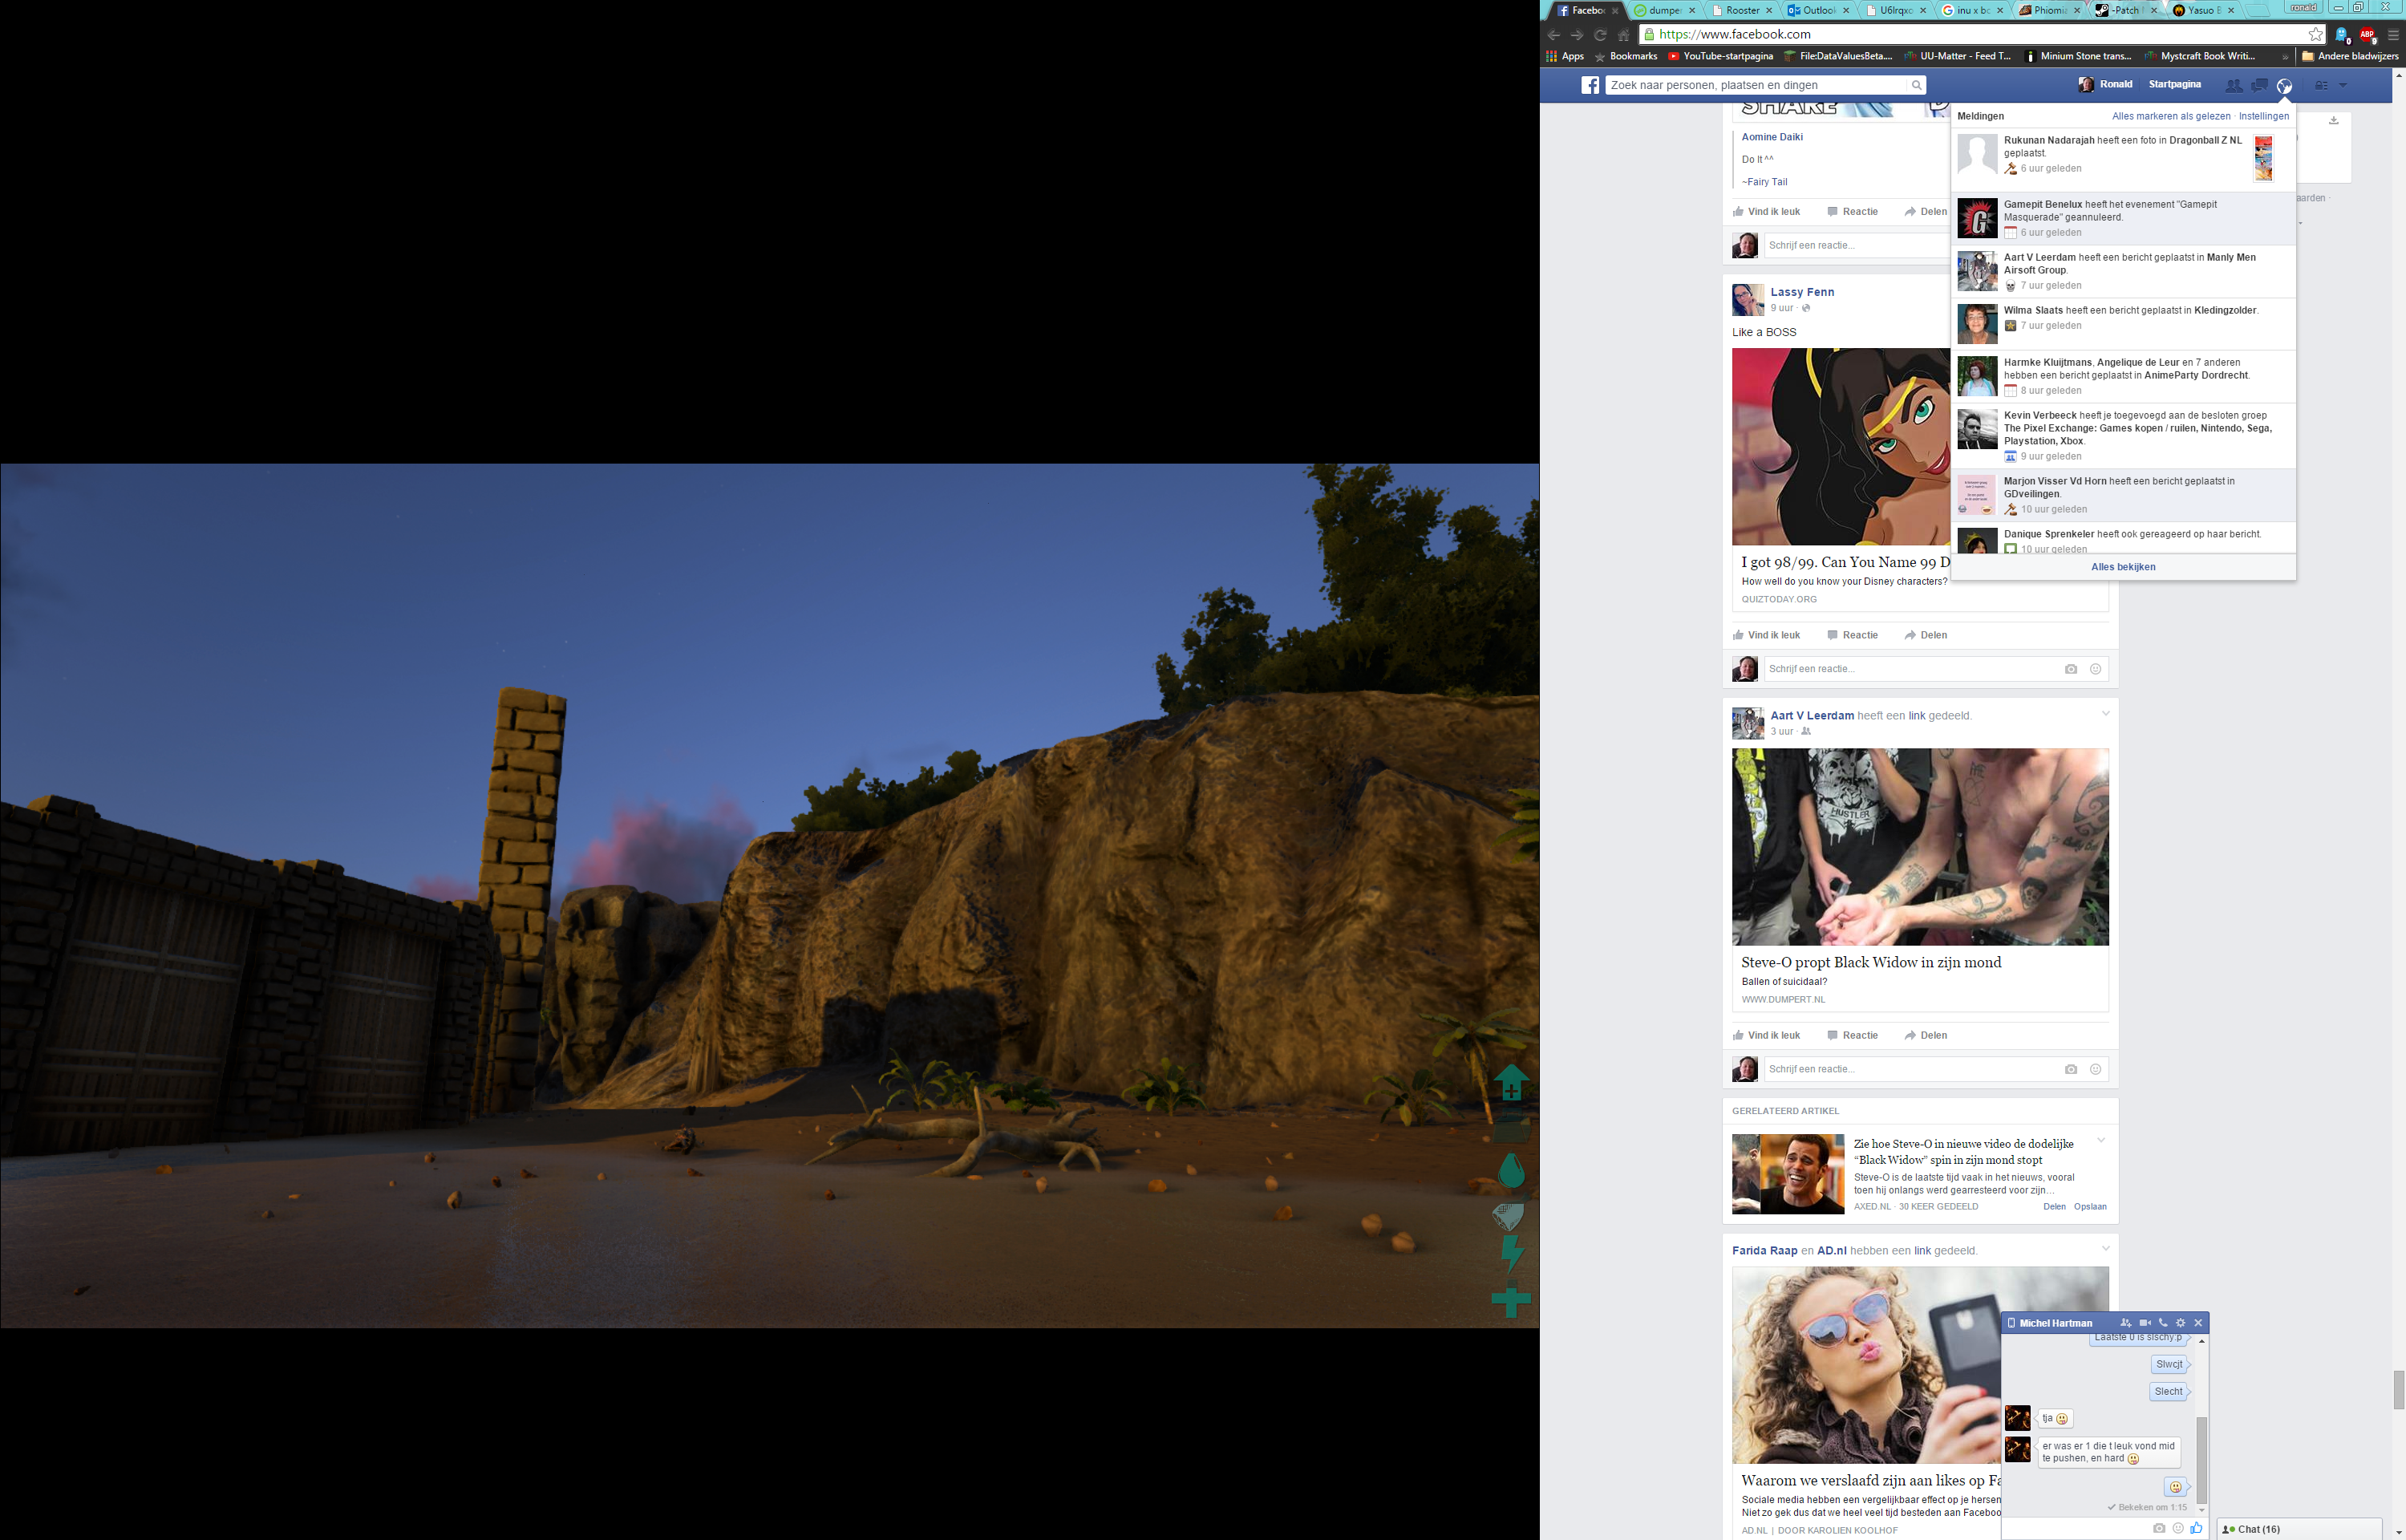
Task: Click the Facebook page vertical scrollbar thumb
Action: click(x=2398, y=1390)
